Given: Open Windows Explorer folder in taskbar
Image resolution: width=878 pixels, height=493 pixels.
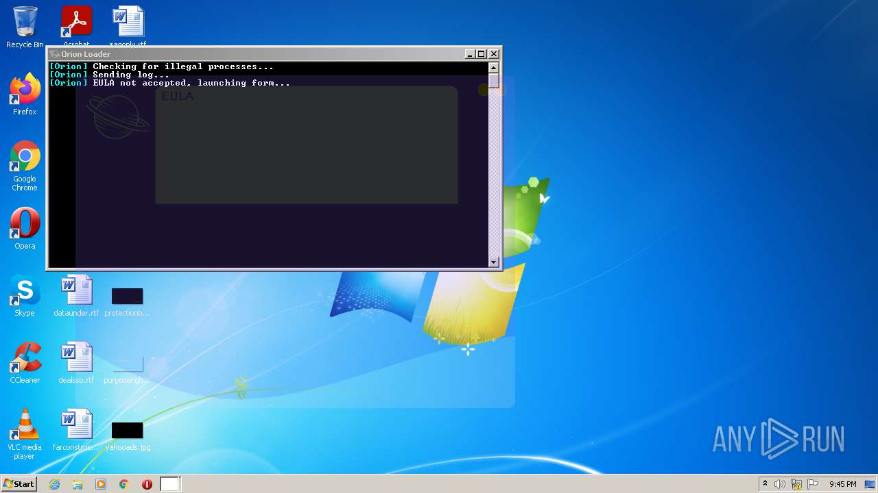Looking at the screenshot, I should [78, 484].
